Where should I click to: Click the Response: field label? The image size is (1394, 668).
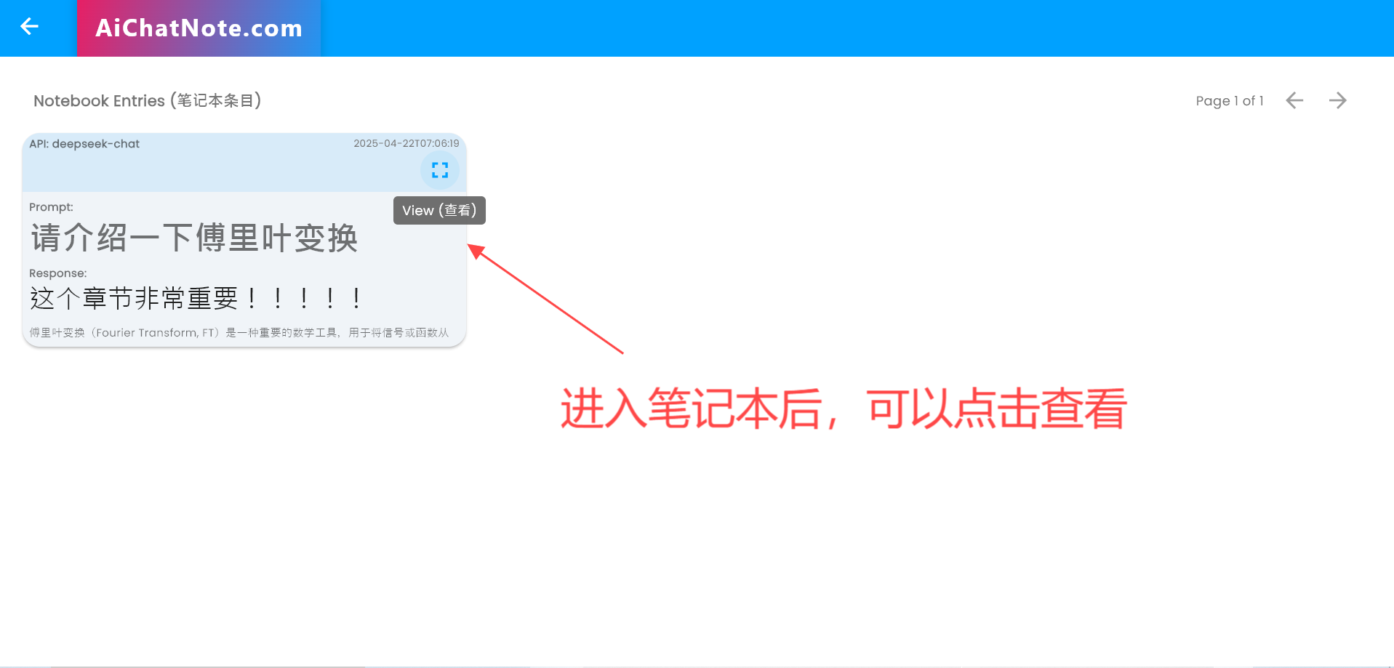click(x=58, y=273)
